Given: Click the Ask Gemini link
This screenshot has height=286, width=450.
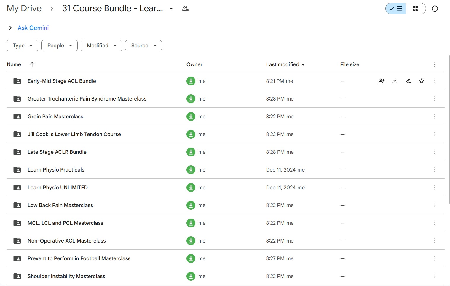Looking at the screenshot, I should (33, 28).
